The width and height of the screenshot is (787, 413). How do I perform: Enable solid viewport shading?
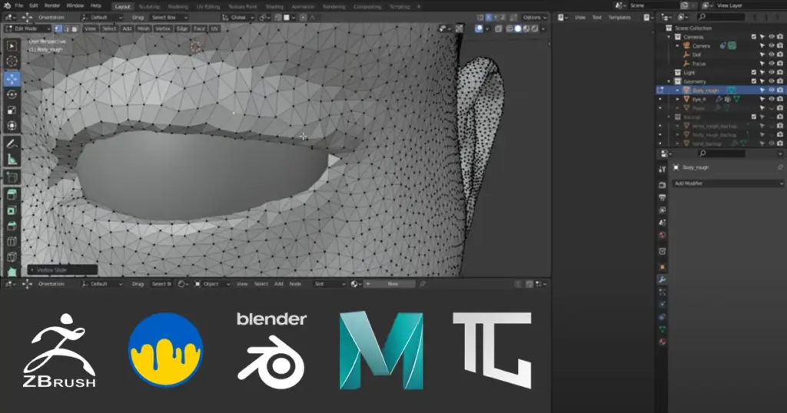[x=517, y=28]
